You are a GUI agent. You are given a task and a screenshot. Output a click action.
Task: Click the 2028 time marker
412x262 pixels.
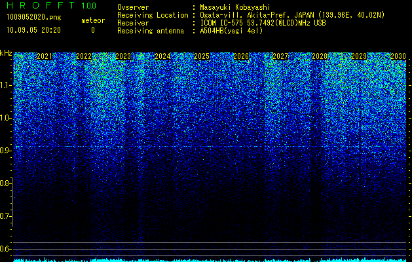320,56
